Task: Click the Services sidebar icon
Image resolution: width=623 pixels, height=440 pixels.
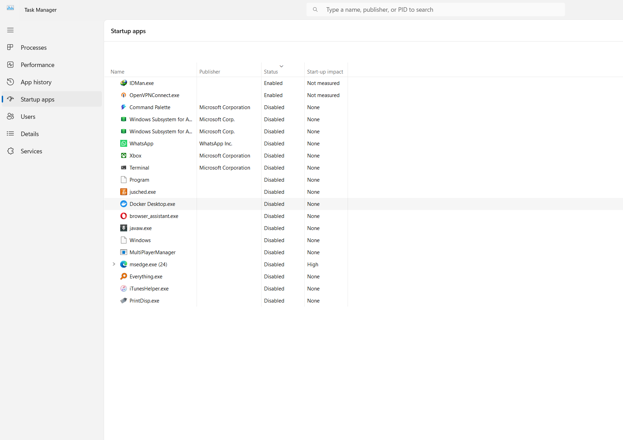Action: pos(10,151)
